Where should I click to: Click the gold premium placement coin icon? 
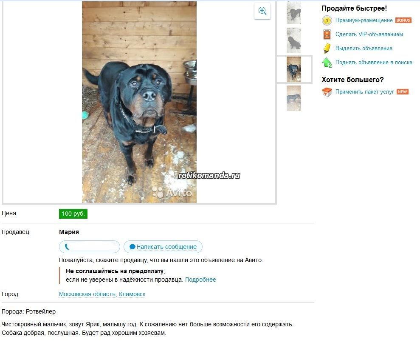pos(327,20)
